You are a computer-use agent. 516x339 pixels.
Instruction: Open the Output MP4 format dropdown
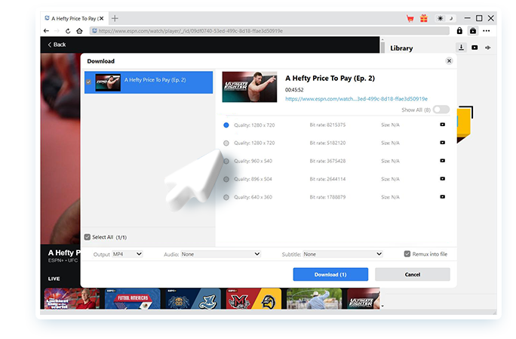pyautogui.click(x=127, y=254)
